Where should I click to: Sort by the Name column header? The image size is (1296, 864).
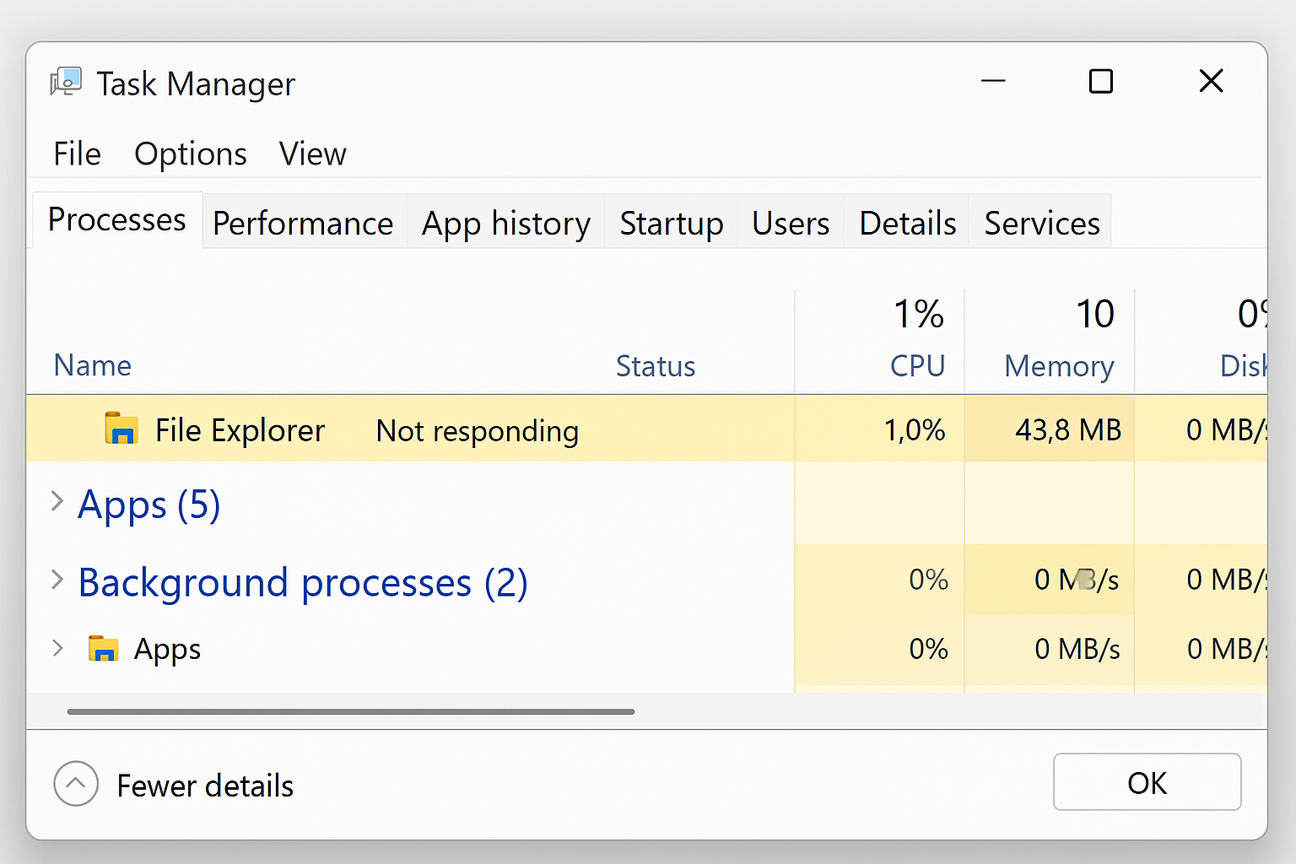pyautogui.click(x=93, y=365)
